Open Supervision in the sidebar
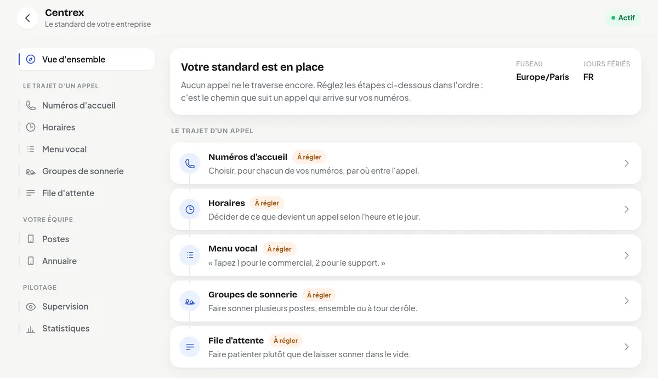 (87, 307)
